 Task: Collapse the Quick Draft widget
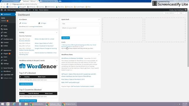(x=99, y=19)
